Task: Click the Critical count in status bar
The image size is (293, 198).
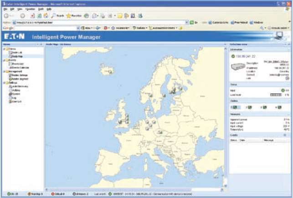Action: pos(58,194)
